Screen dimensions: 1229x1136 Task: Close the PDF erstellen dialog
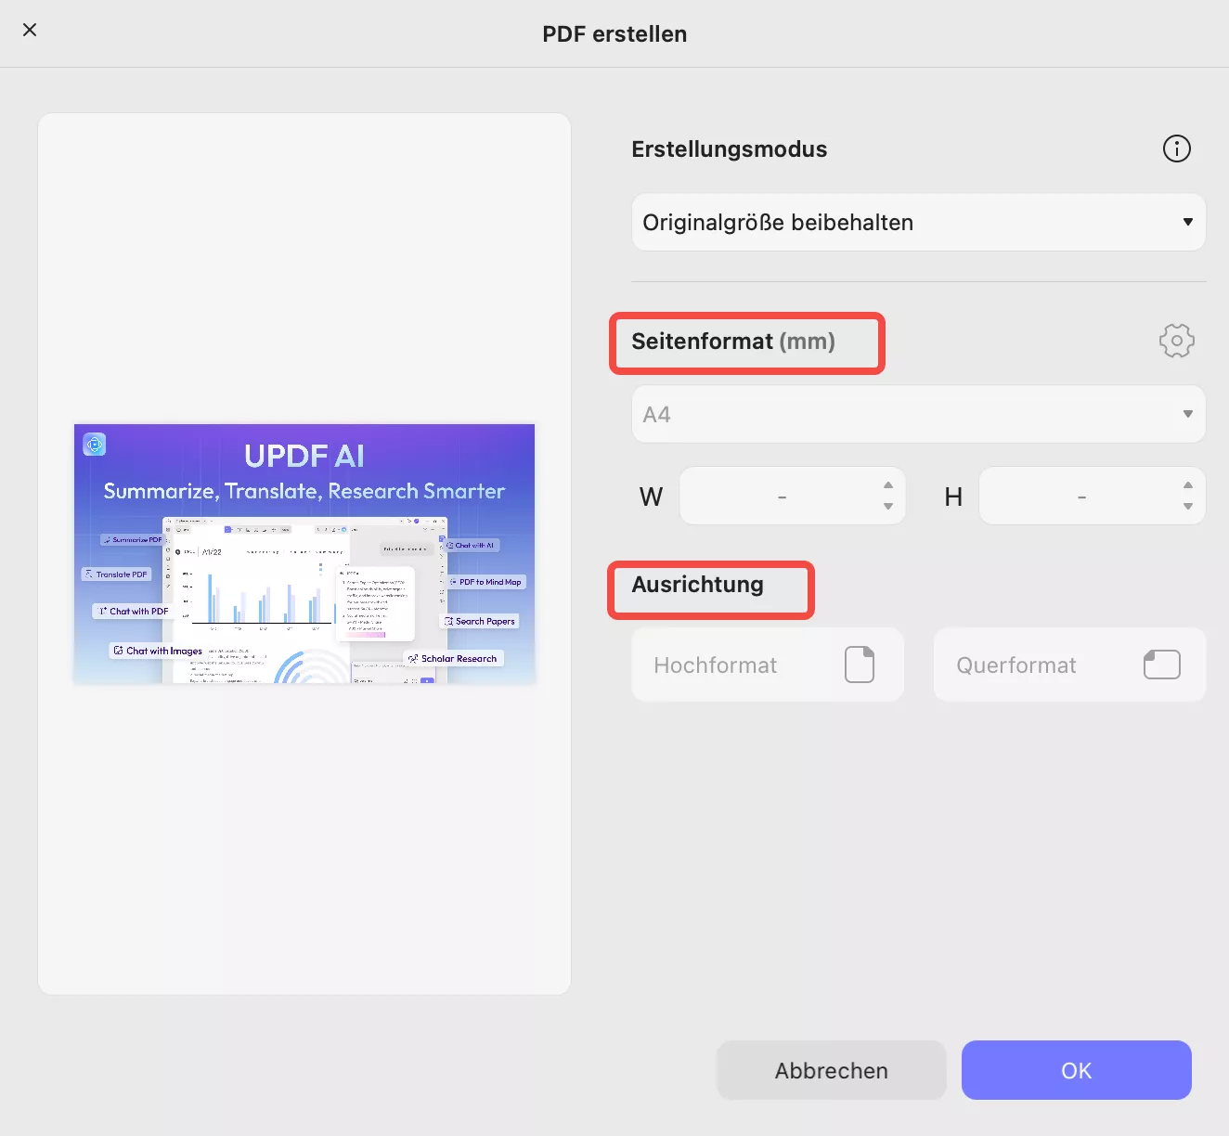tap(30, 30)
